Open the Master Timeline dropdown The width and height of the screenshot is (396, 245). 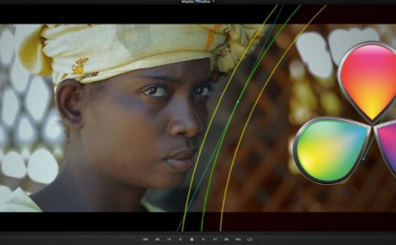pyautogui.click(x=198, y=1)
